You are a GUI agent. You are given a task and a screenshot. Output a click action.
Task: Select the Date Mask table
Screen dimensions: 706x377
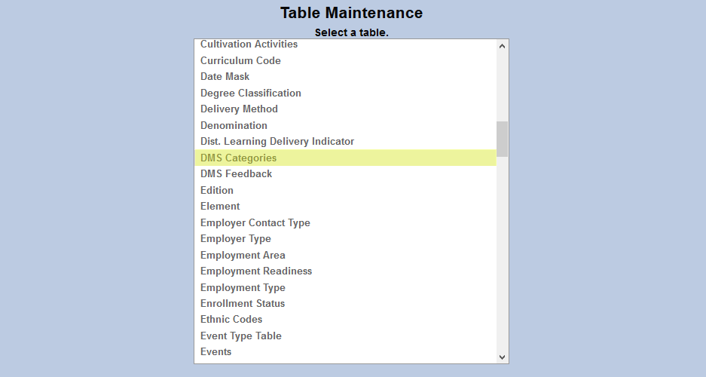coord(225,77)
